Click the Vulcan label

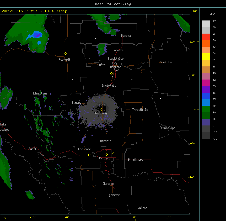click(x=142, y=208)
